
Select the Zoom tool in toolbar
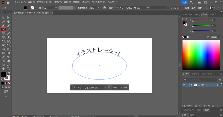pos(8,69)
